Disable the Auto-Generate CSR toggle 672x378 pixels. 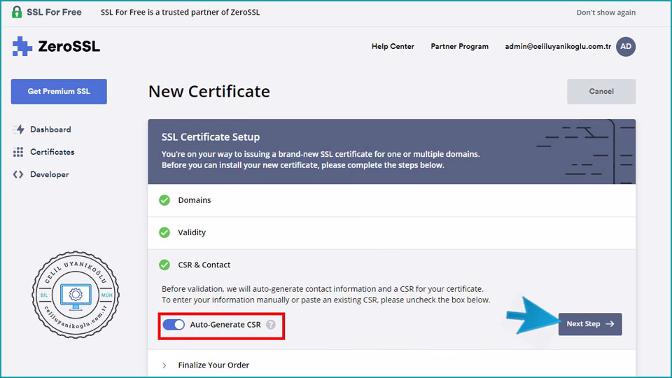coord(174,325)
